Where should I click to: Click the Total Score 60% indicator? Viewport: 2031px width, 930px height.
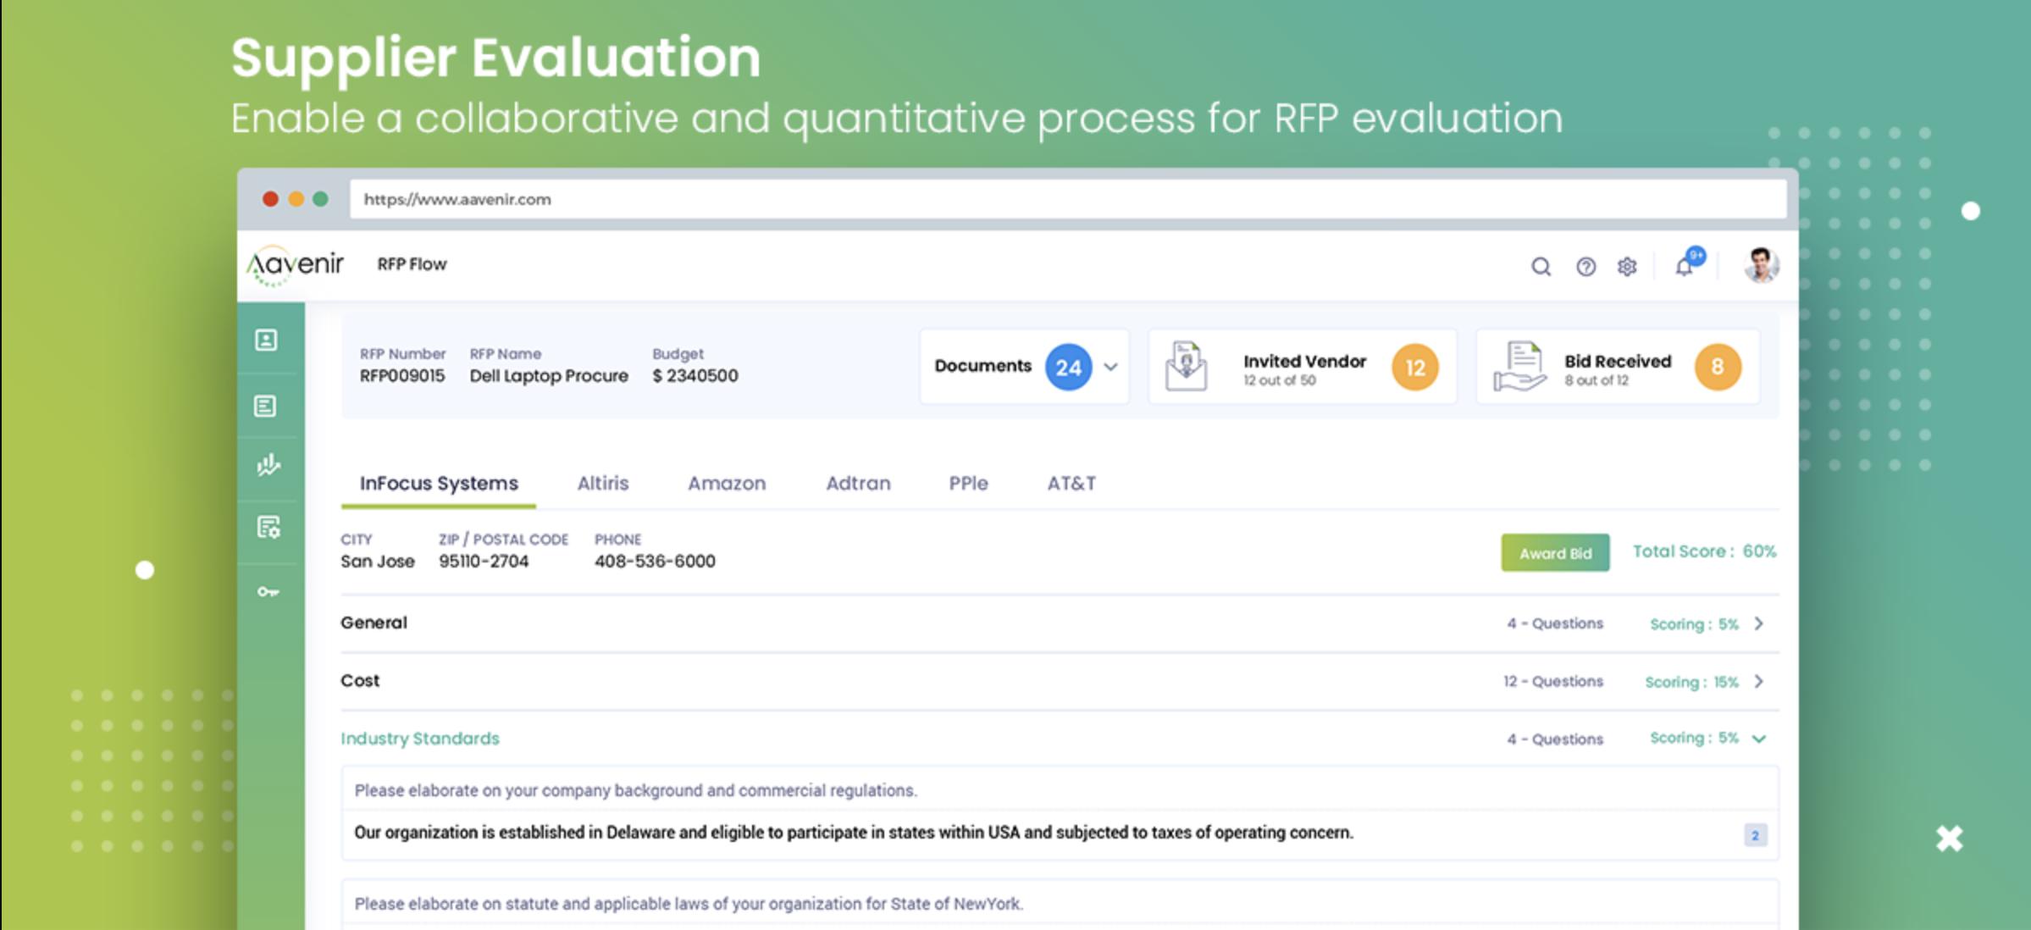pyautogui.click(x=1703, y=551)
